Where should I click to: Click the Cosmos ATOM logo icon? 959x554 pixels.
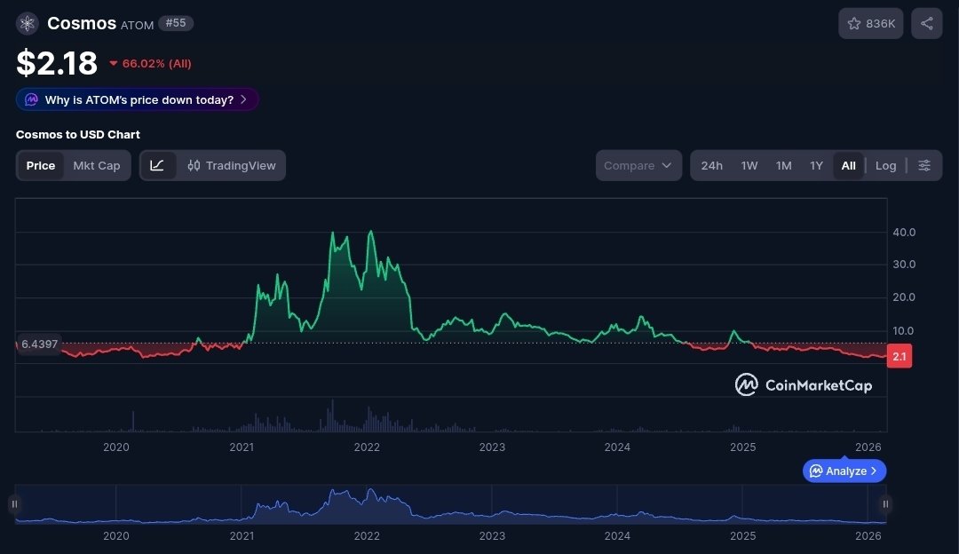(27, 24)
